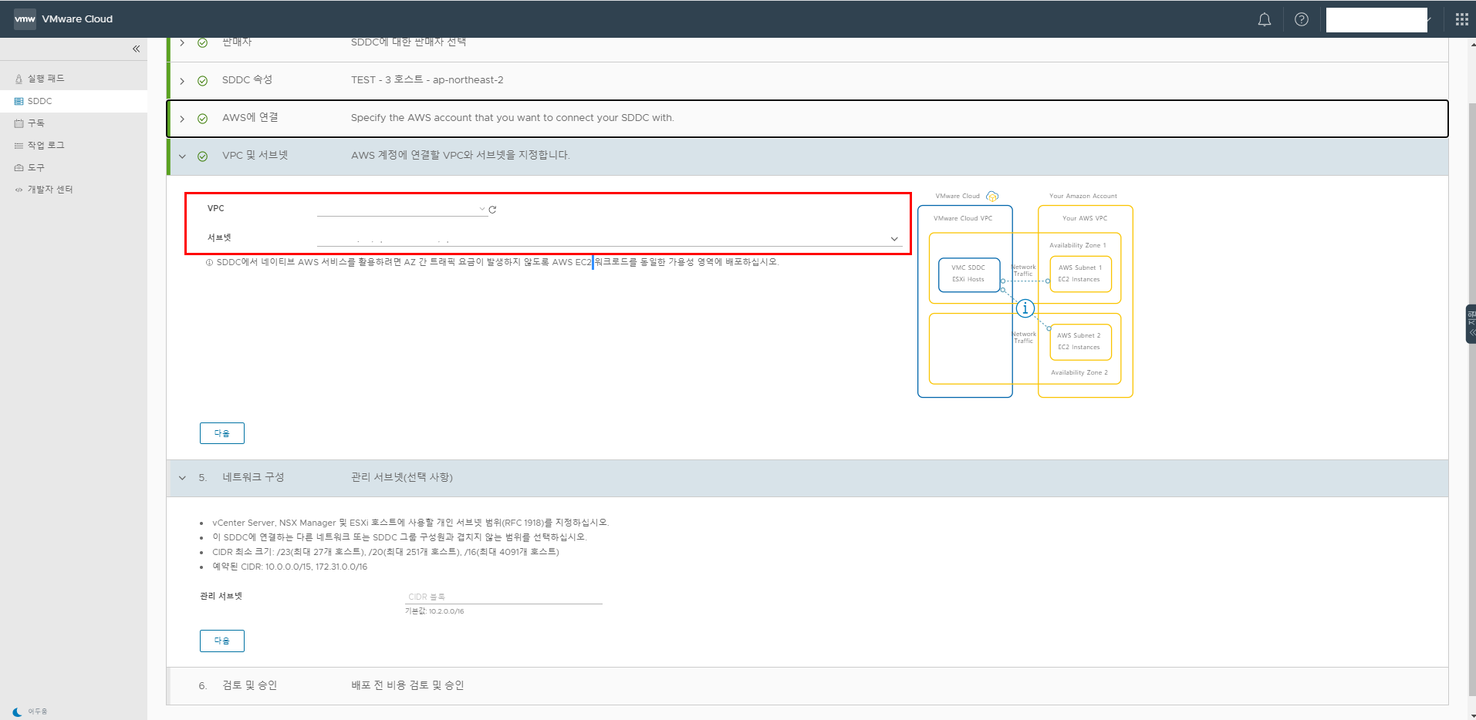1476x720 pixels.
Task: Click 다음 button under 관리 서브넷
Action: point(222,641)
